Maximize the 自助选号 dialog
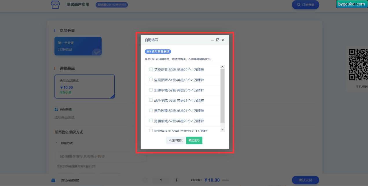 218,40
